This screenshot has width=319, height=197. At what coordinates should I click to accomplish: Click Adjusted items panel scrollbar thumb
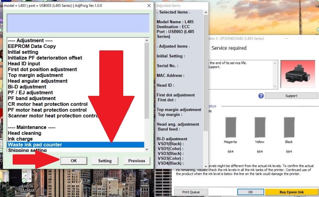click(x=206, y=73)
